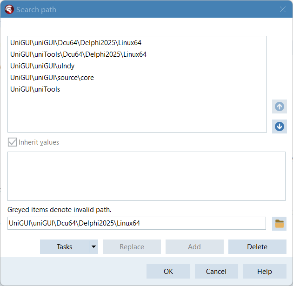Select UniGUI\uniGUI\source\core path row

click(137, 78)
